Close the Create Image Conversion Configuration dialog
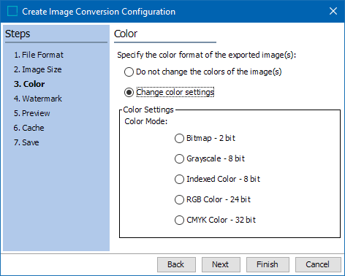 pyautogui.click(x=333, y=11)
